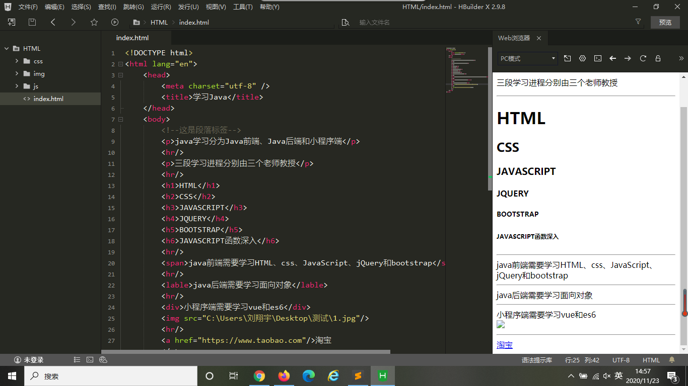
Task: Click the HTML breadcrumb in the toolbar
Action: (x=159, y=22)
